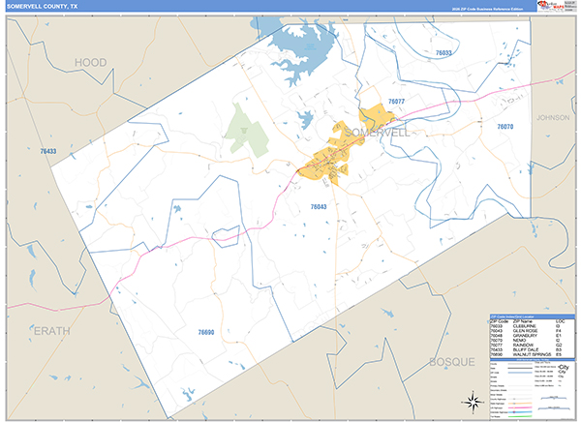Click the BOSQUE county label
This screenshot has width=581, height=422.
tap(452, 362)
